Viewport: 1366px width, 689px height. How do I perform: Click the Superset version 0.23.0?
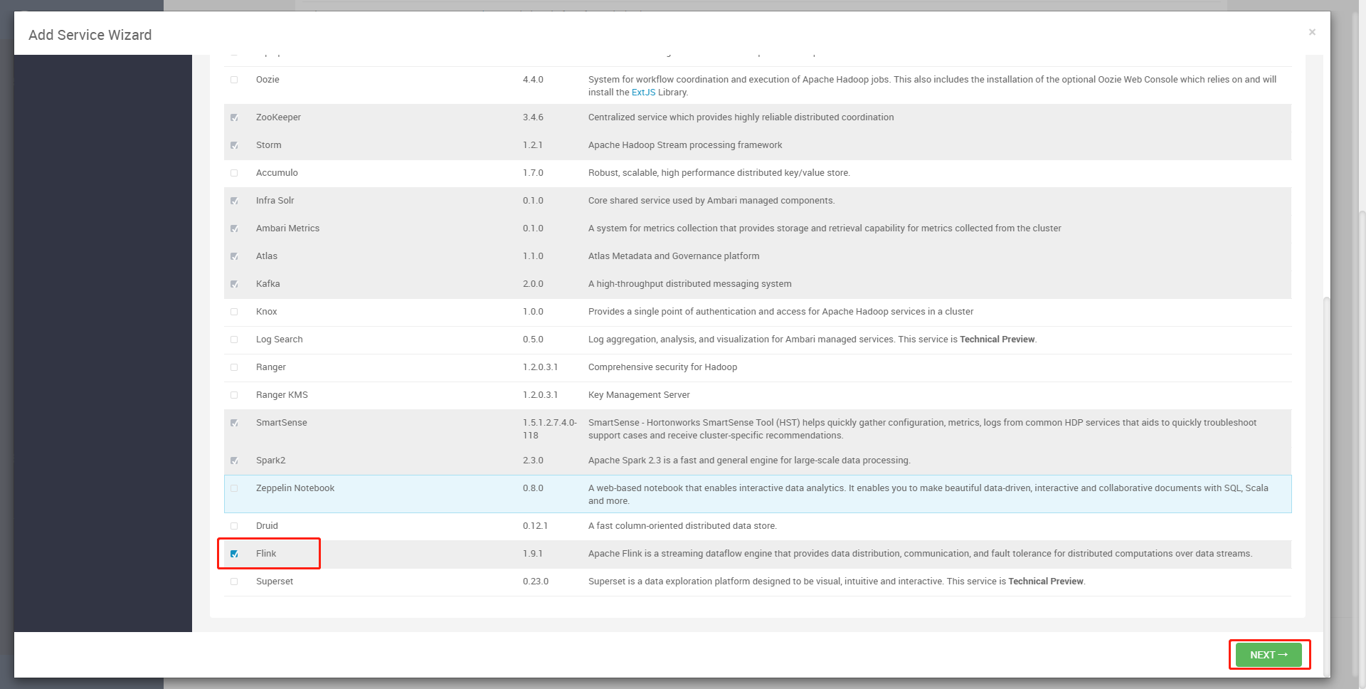[536, 582]
